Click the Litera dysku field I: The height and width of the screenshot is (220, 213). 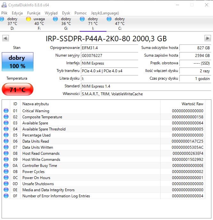(x=109, y=79)
